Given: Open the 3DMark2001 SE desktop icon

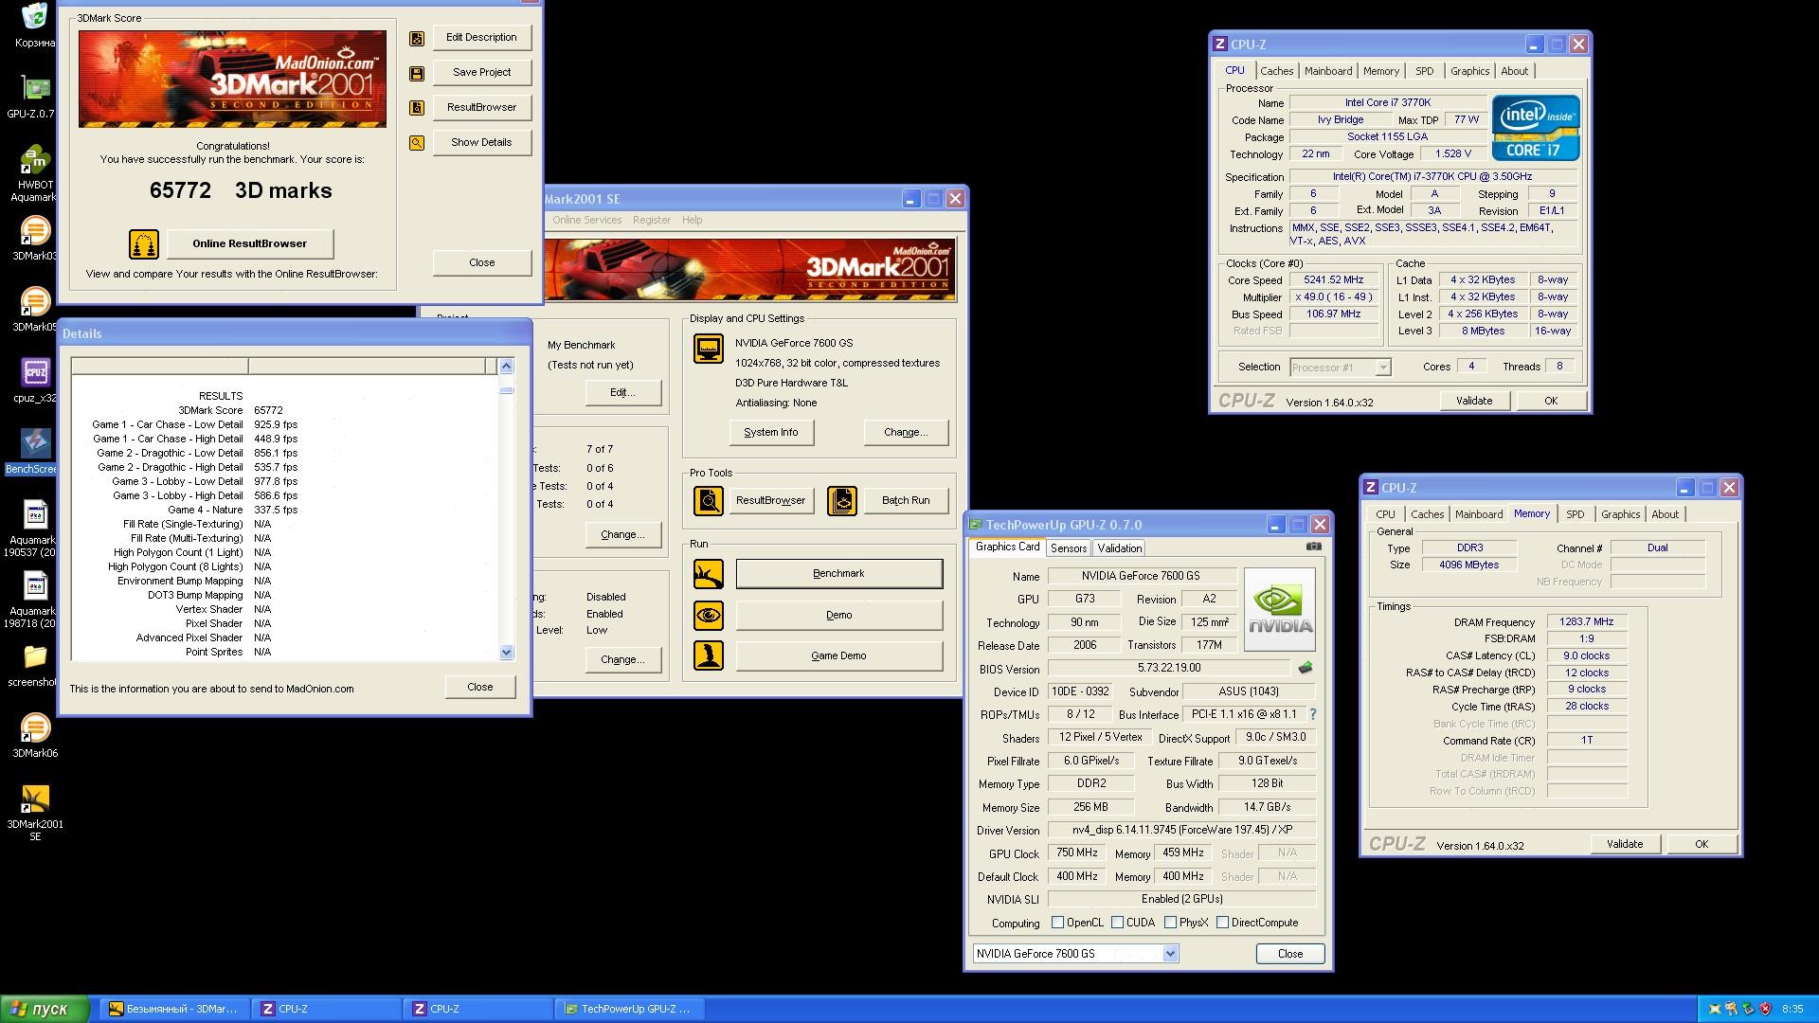Looking at the screenshot, I should click(x=35, y=813).
